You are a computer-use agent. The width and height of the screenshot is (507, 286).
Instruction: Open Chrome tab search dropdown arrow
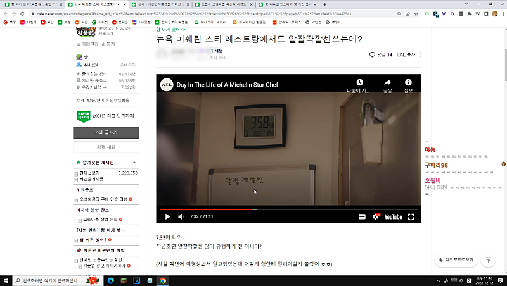point(466,4)
